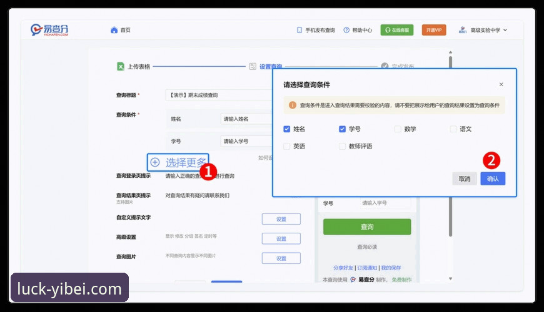Click the Excel icon beside 上传表格
The image size is (544, 312).
(x=121, y=67)
